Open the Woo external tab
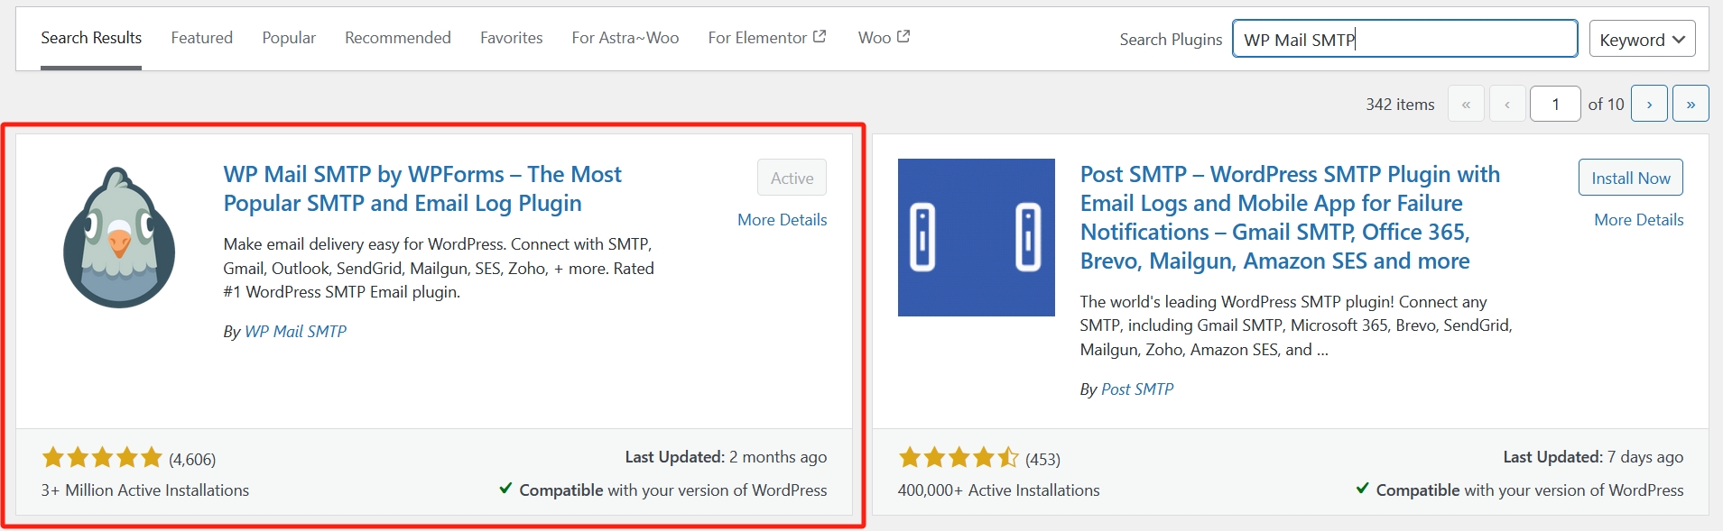Screen dimensions: 1723x531 (884, 38)
